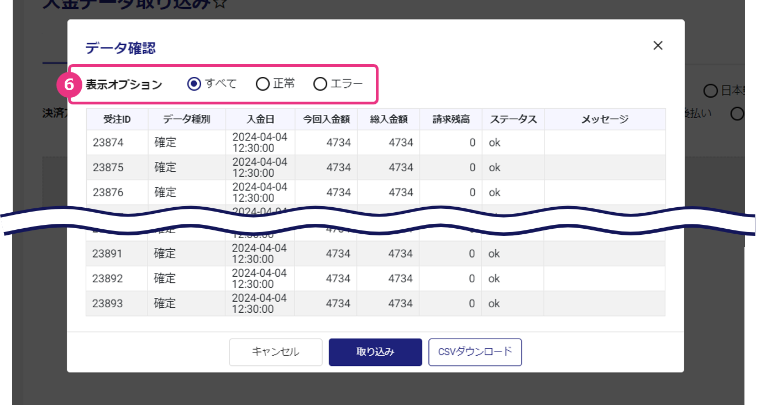Click the 受注ID column header
The width and height of the screenshot is (766, 405).
[x=117, y=119]
